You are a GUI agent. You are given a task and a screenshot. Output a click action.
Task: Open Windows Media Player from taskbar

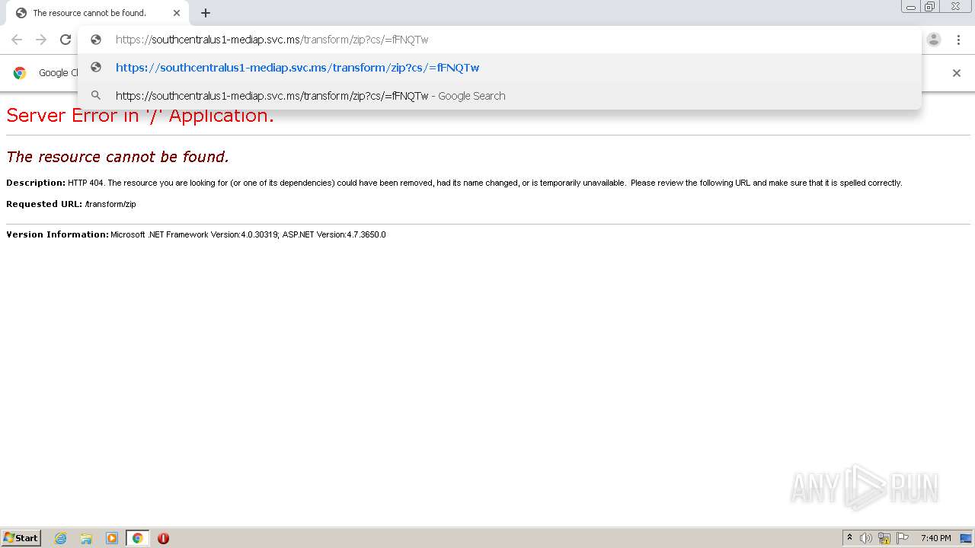(x=112, y=538)
